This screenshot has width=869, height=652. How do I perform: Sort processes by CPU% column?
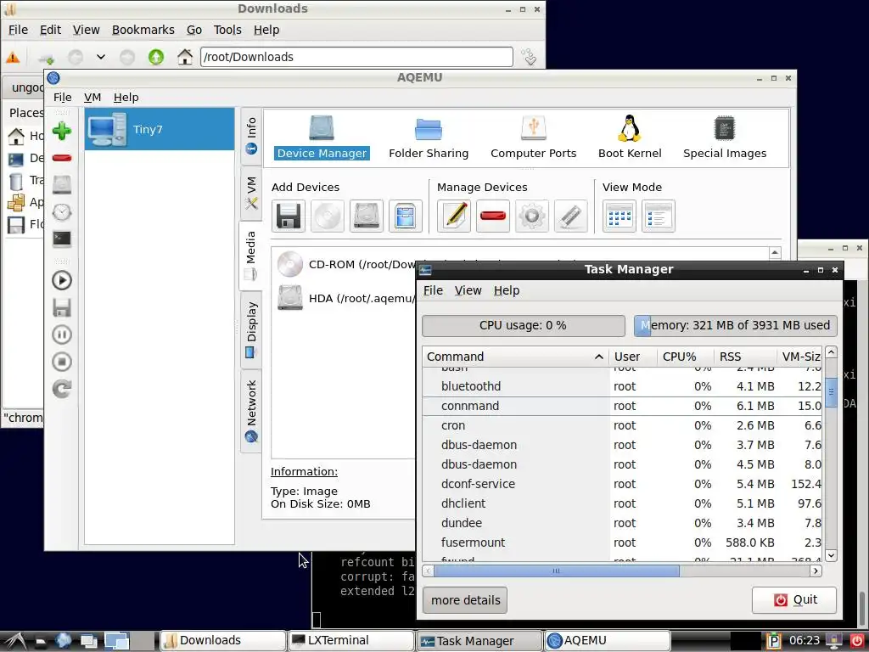[685, 357]
